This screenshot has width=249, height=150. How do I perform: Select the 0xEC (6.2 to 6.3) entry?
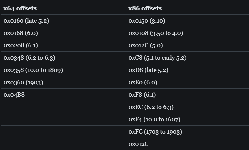coord(151,107)
